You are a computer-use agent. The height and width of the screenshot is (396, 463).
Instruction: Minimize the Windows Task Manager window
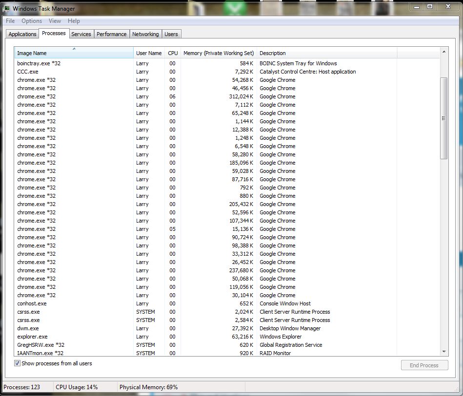[x=416, y=6]
